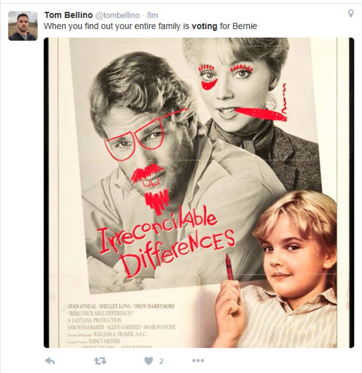
Task: Click the red crayon held by the child
Action: (x=229, y=267)
